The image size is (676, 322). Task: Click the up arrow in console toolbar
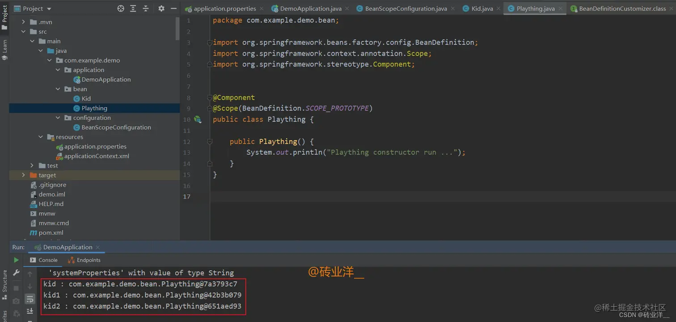pos(30,274)
